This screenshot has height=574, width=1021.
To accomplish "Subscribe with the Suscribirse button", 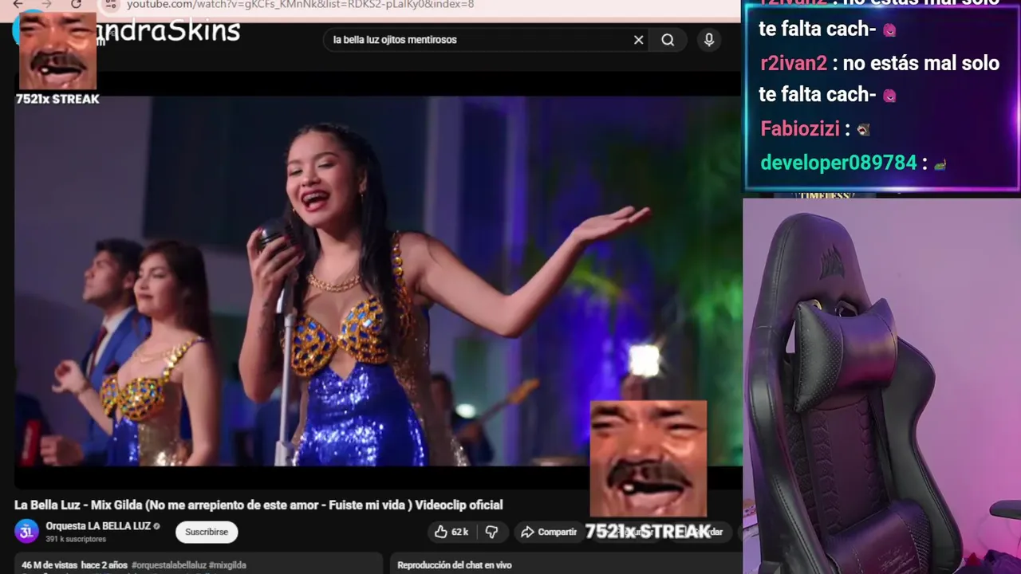I will click(207, 532).
